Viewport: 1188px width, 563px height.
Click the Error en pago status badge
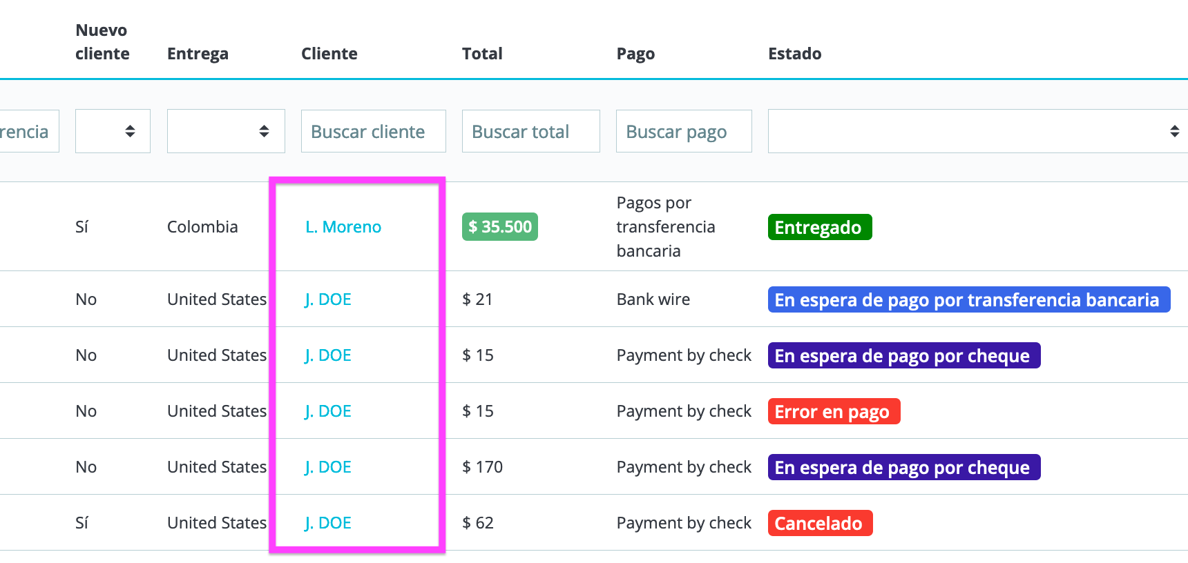[834, 411]
